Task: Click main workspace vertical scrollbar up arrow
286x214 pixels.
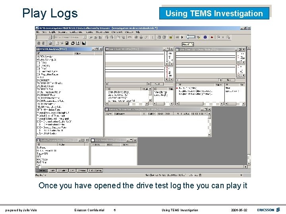Action: [249, 48]
